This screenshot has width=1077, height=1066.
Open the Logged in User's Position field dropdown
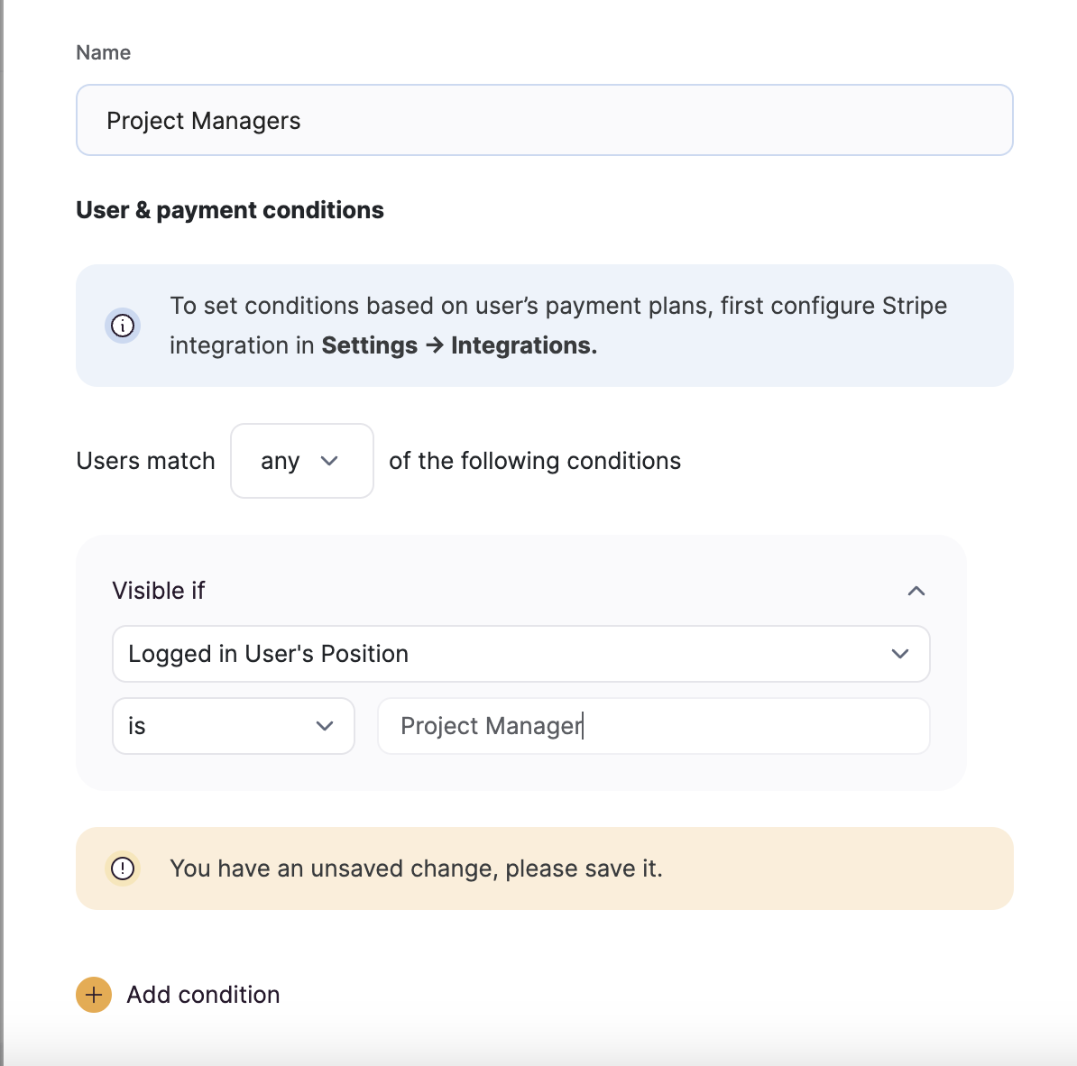click(x=520, y=654)
